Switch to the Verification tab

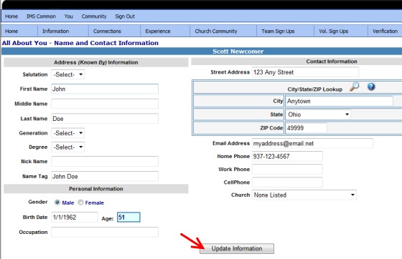[385, 31]
